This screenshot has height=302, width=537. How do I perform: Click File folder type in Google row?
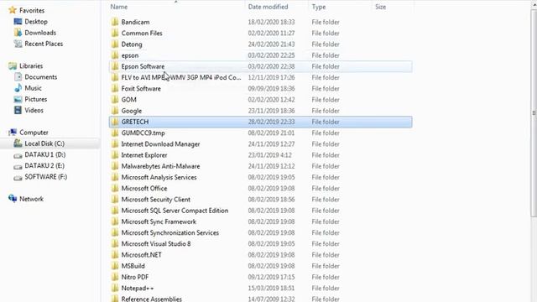coord(326,111)
